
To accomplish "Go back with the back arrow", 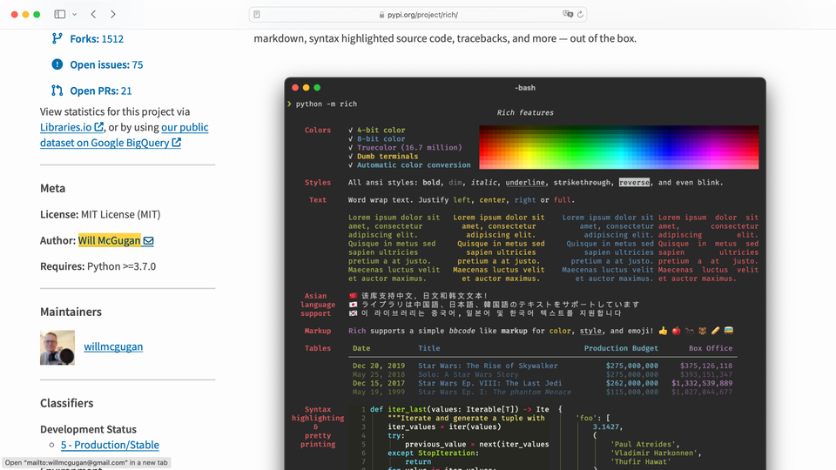I will point(93,15).
